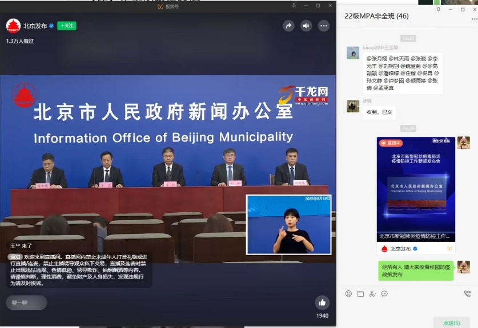Image resolution: width=478 pixels, height=328 pixels.
Task: Click the 22级MPA非全班 (46) chat title
Action: 376,16
